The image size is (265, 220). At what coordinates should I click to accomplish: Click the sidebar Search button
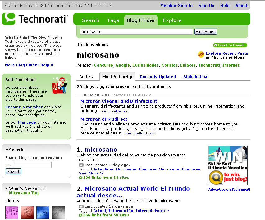pyautogui.click(x=14, y=171)
